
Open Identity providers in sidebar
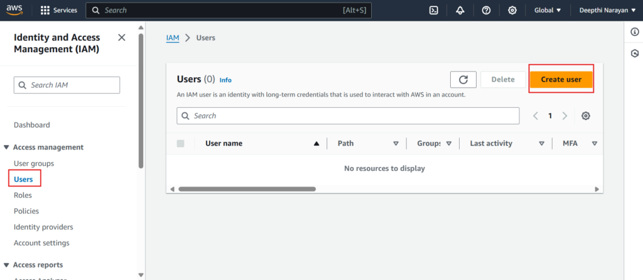43,227
